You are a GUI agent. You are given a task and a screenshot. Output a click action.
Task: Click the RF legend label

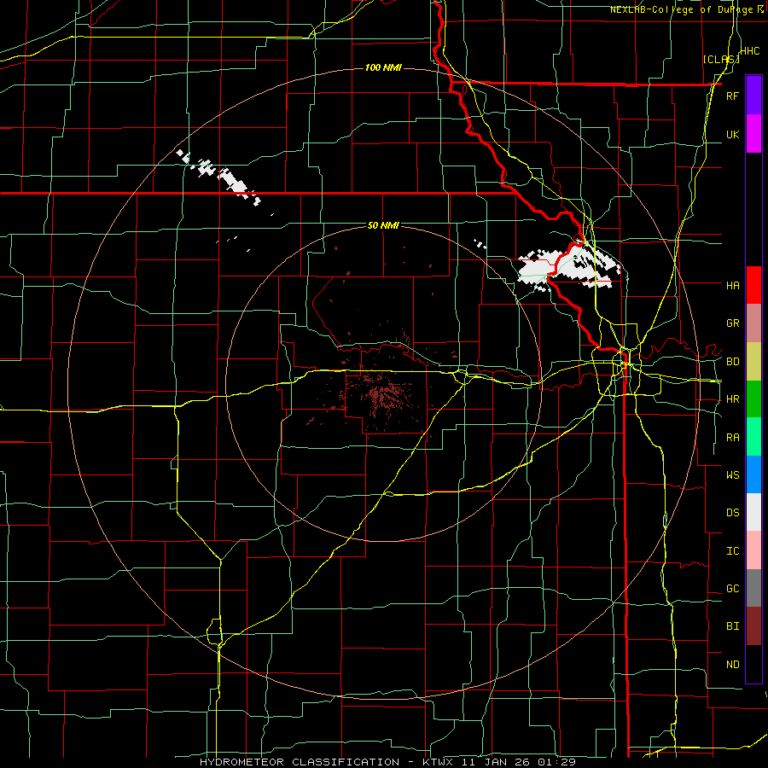732,96
